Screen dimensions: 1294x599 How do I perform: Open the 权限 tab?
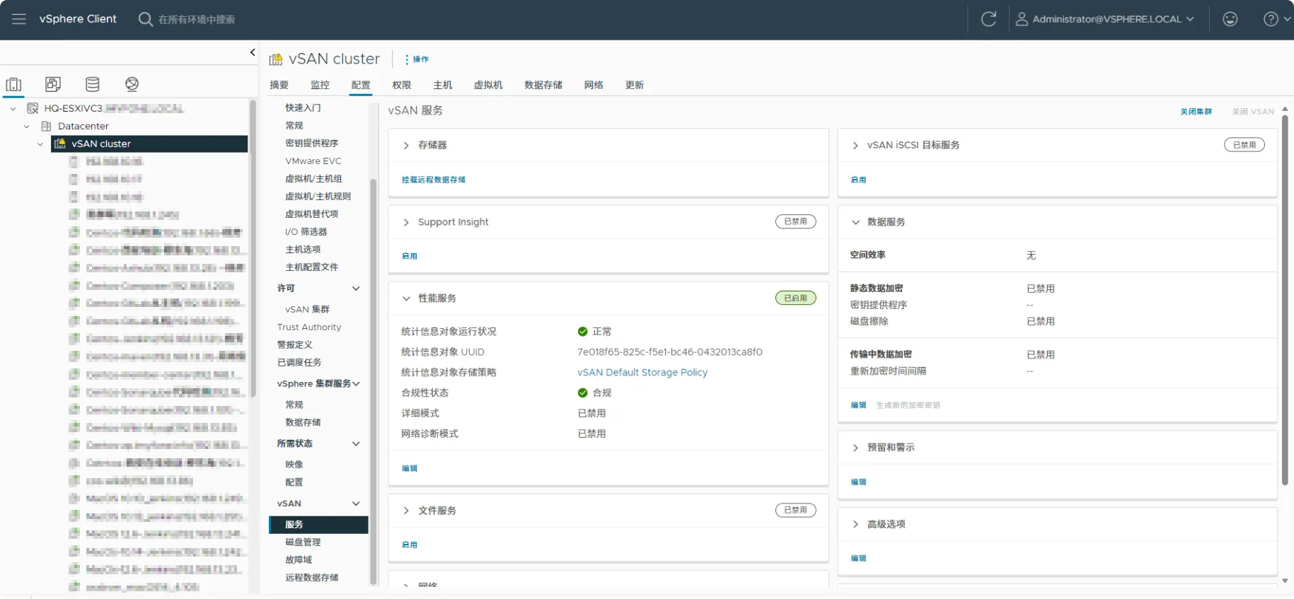pyautogui.click(x=402, y=85)
